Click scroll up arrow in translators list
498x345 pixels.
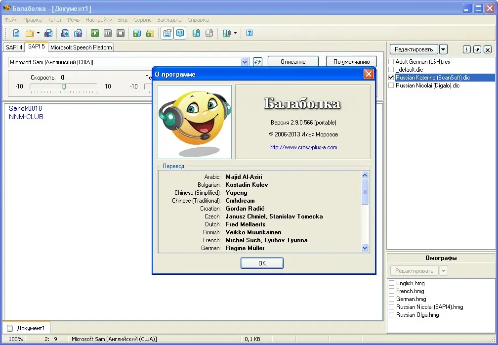(x=365, y=175)
